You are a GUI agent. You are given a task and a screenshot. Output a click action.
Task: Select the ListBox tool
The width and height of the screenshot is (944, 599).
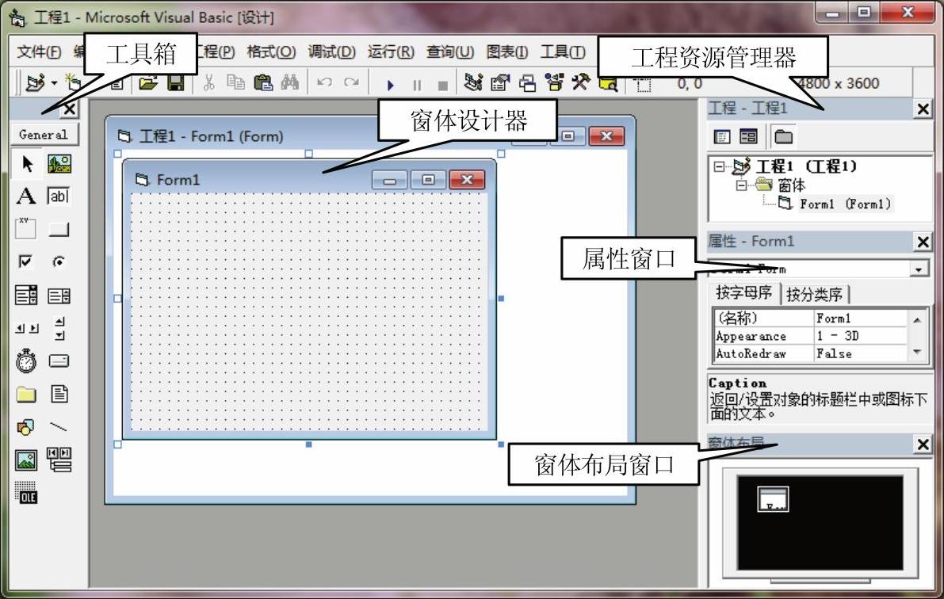59,295
